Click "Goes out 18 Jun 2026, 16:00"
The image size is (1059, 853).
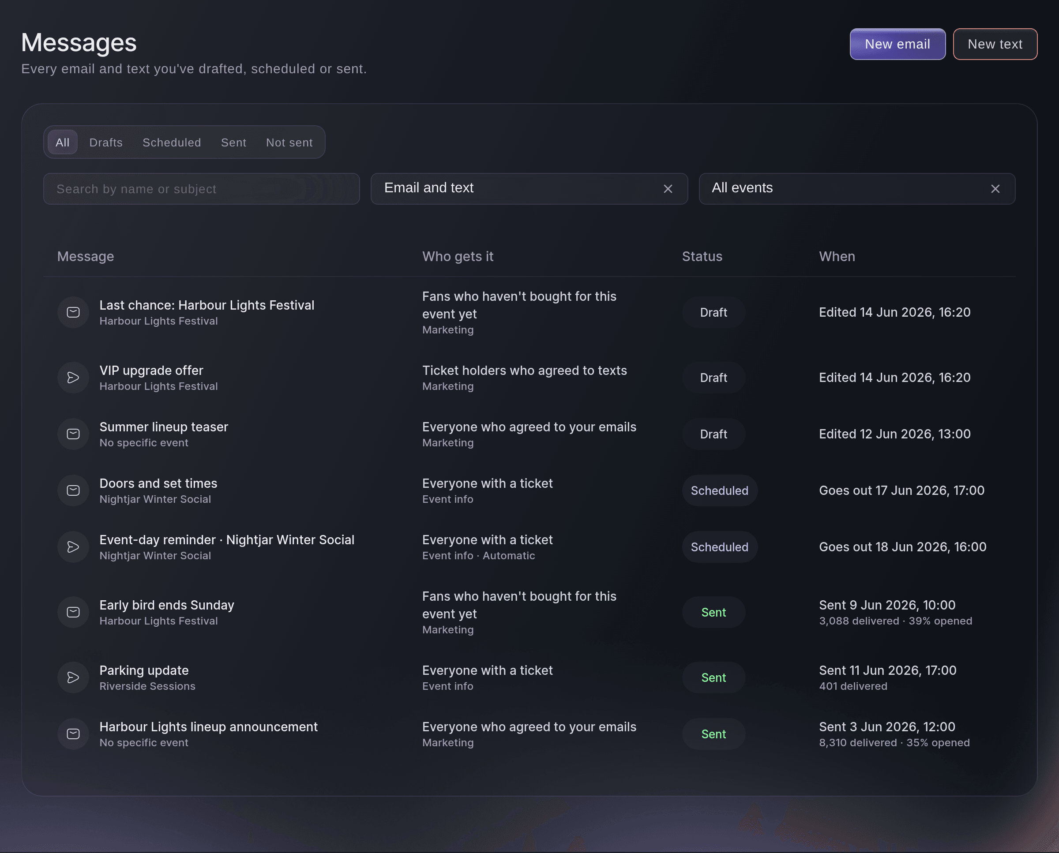903,547
